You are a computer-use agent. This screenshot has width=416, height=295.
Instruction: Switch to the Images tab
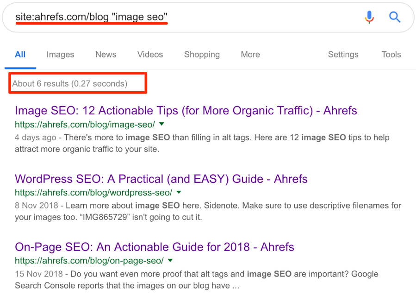[x=60, y=55]
